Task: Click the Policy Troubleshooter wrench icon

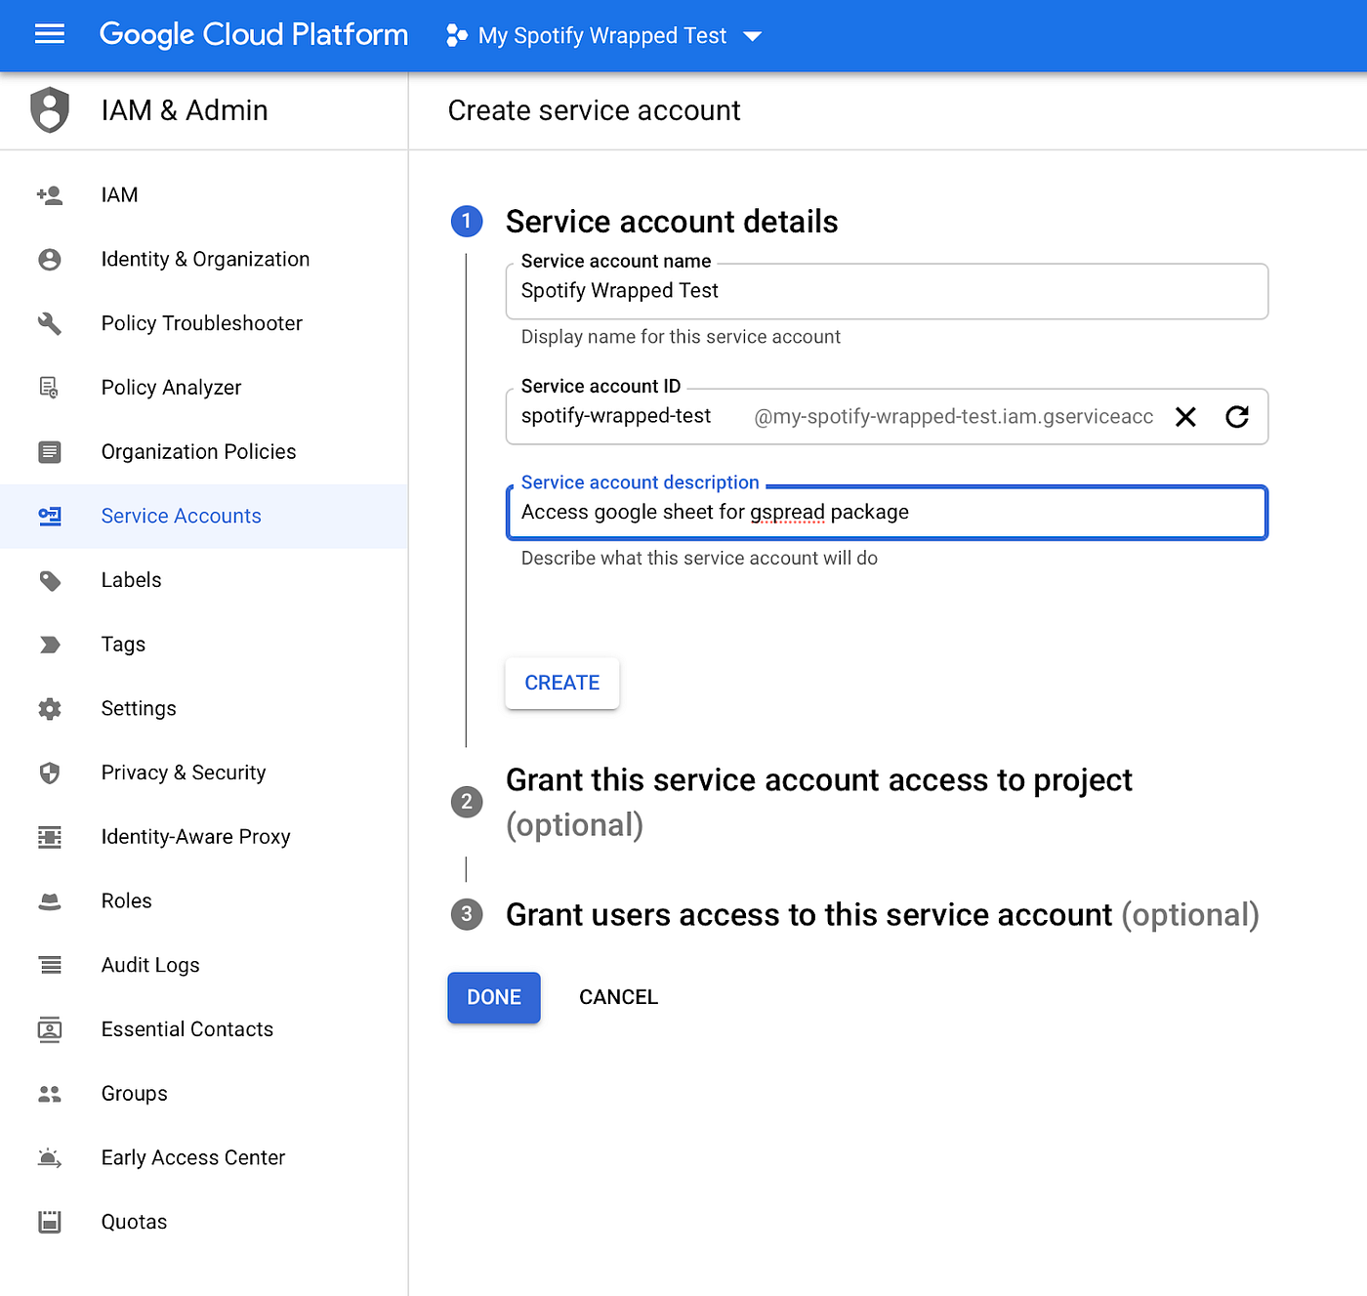Action: (x=50, y=323)
